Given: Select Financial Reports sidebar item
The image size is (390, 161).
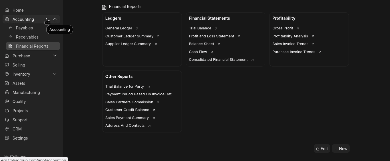Looking at the screenshot, I should [32, 46].
